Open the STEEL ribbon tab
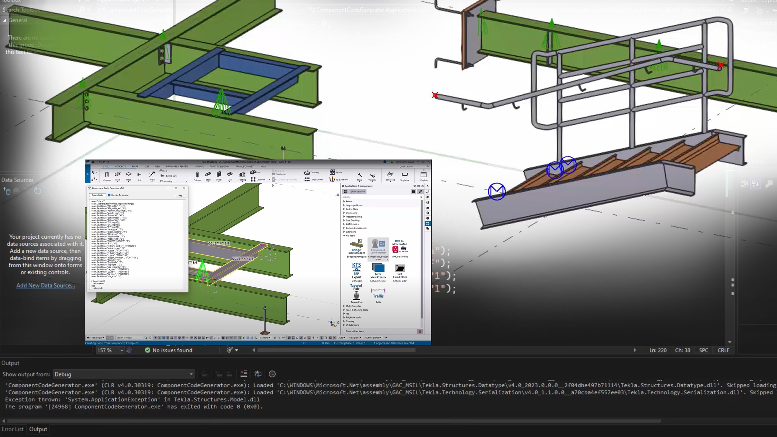 click(x=106, y=166)
